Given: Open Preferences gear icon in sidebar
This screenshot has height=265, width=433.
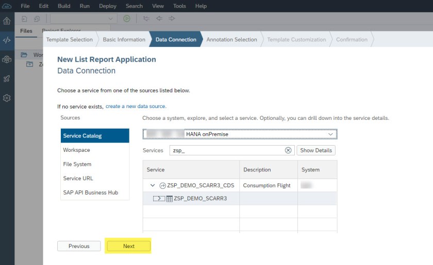Looking at the screenshot, I should 7,98.
